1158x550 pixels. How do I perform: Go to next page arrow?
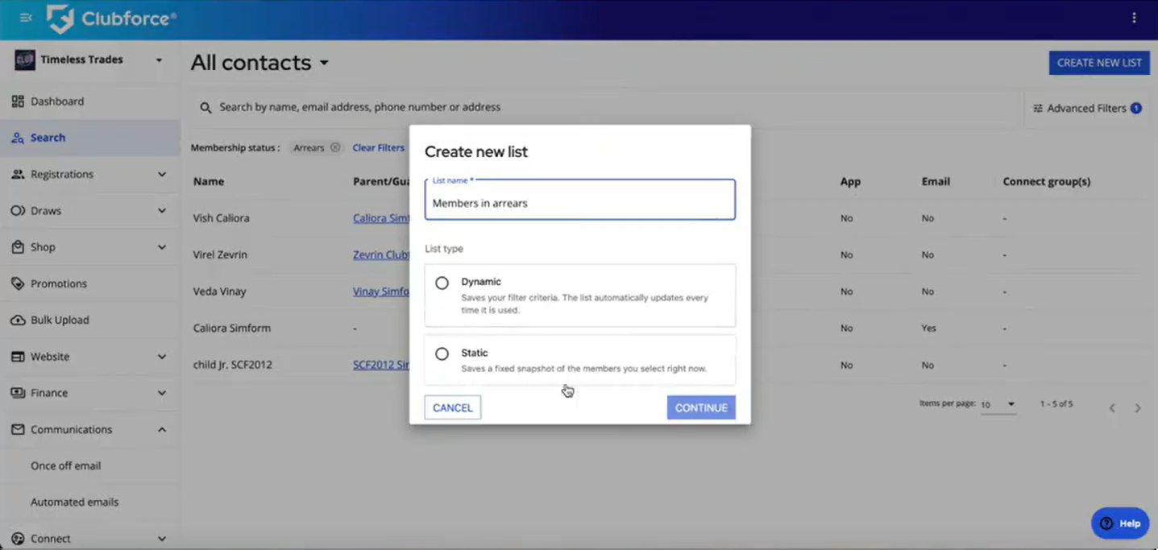point(1138,408)
